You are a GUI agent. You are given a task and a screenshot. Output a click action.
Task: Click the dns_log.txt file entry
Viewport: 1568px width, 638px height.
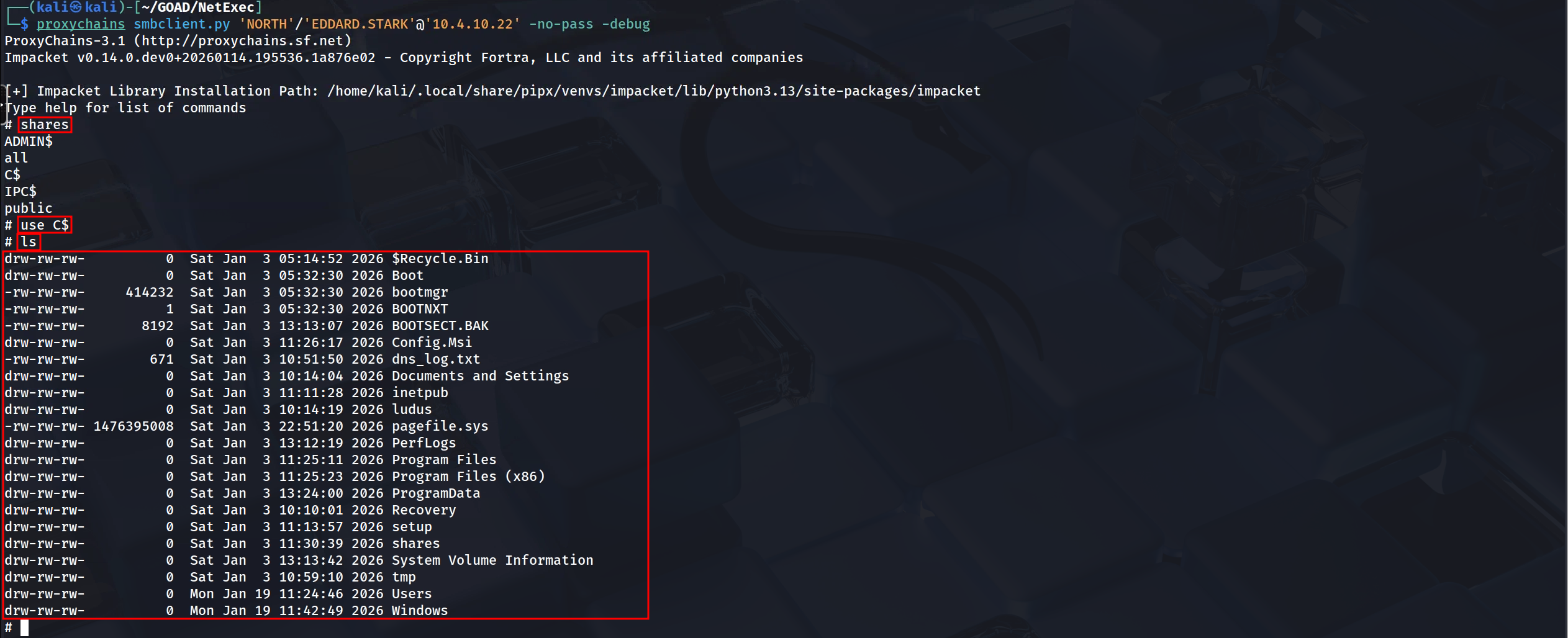point(436,359)
